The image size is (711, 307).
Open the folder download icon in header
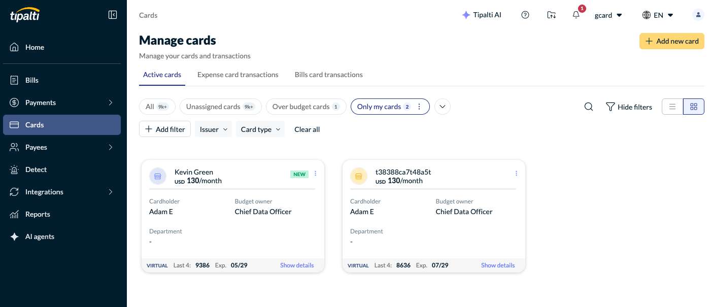(x=551, y=15)
